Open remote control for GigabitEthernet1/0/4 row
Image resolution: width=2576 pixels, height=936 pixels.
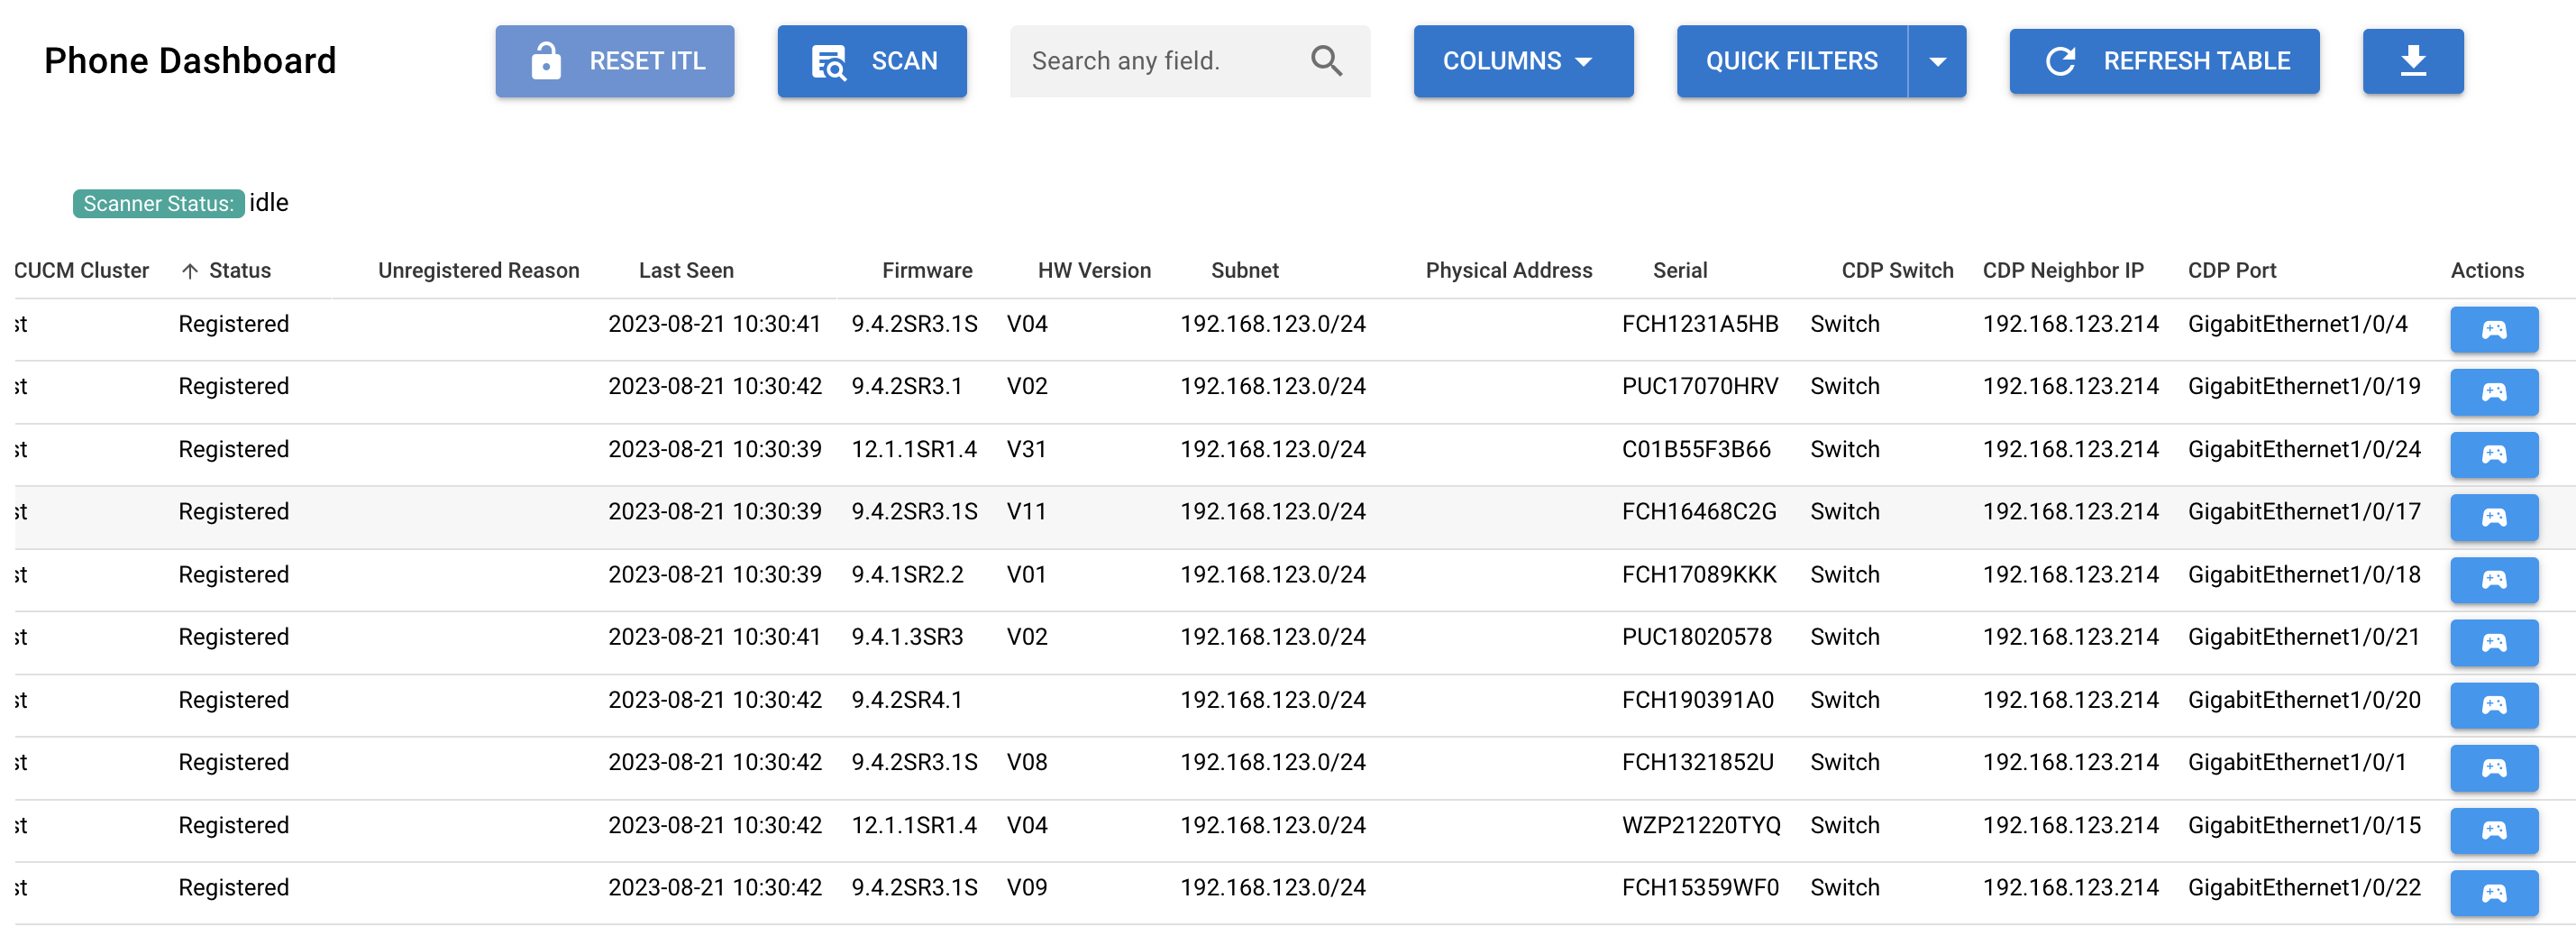2493,330
